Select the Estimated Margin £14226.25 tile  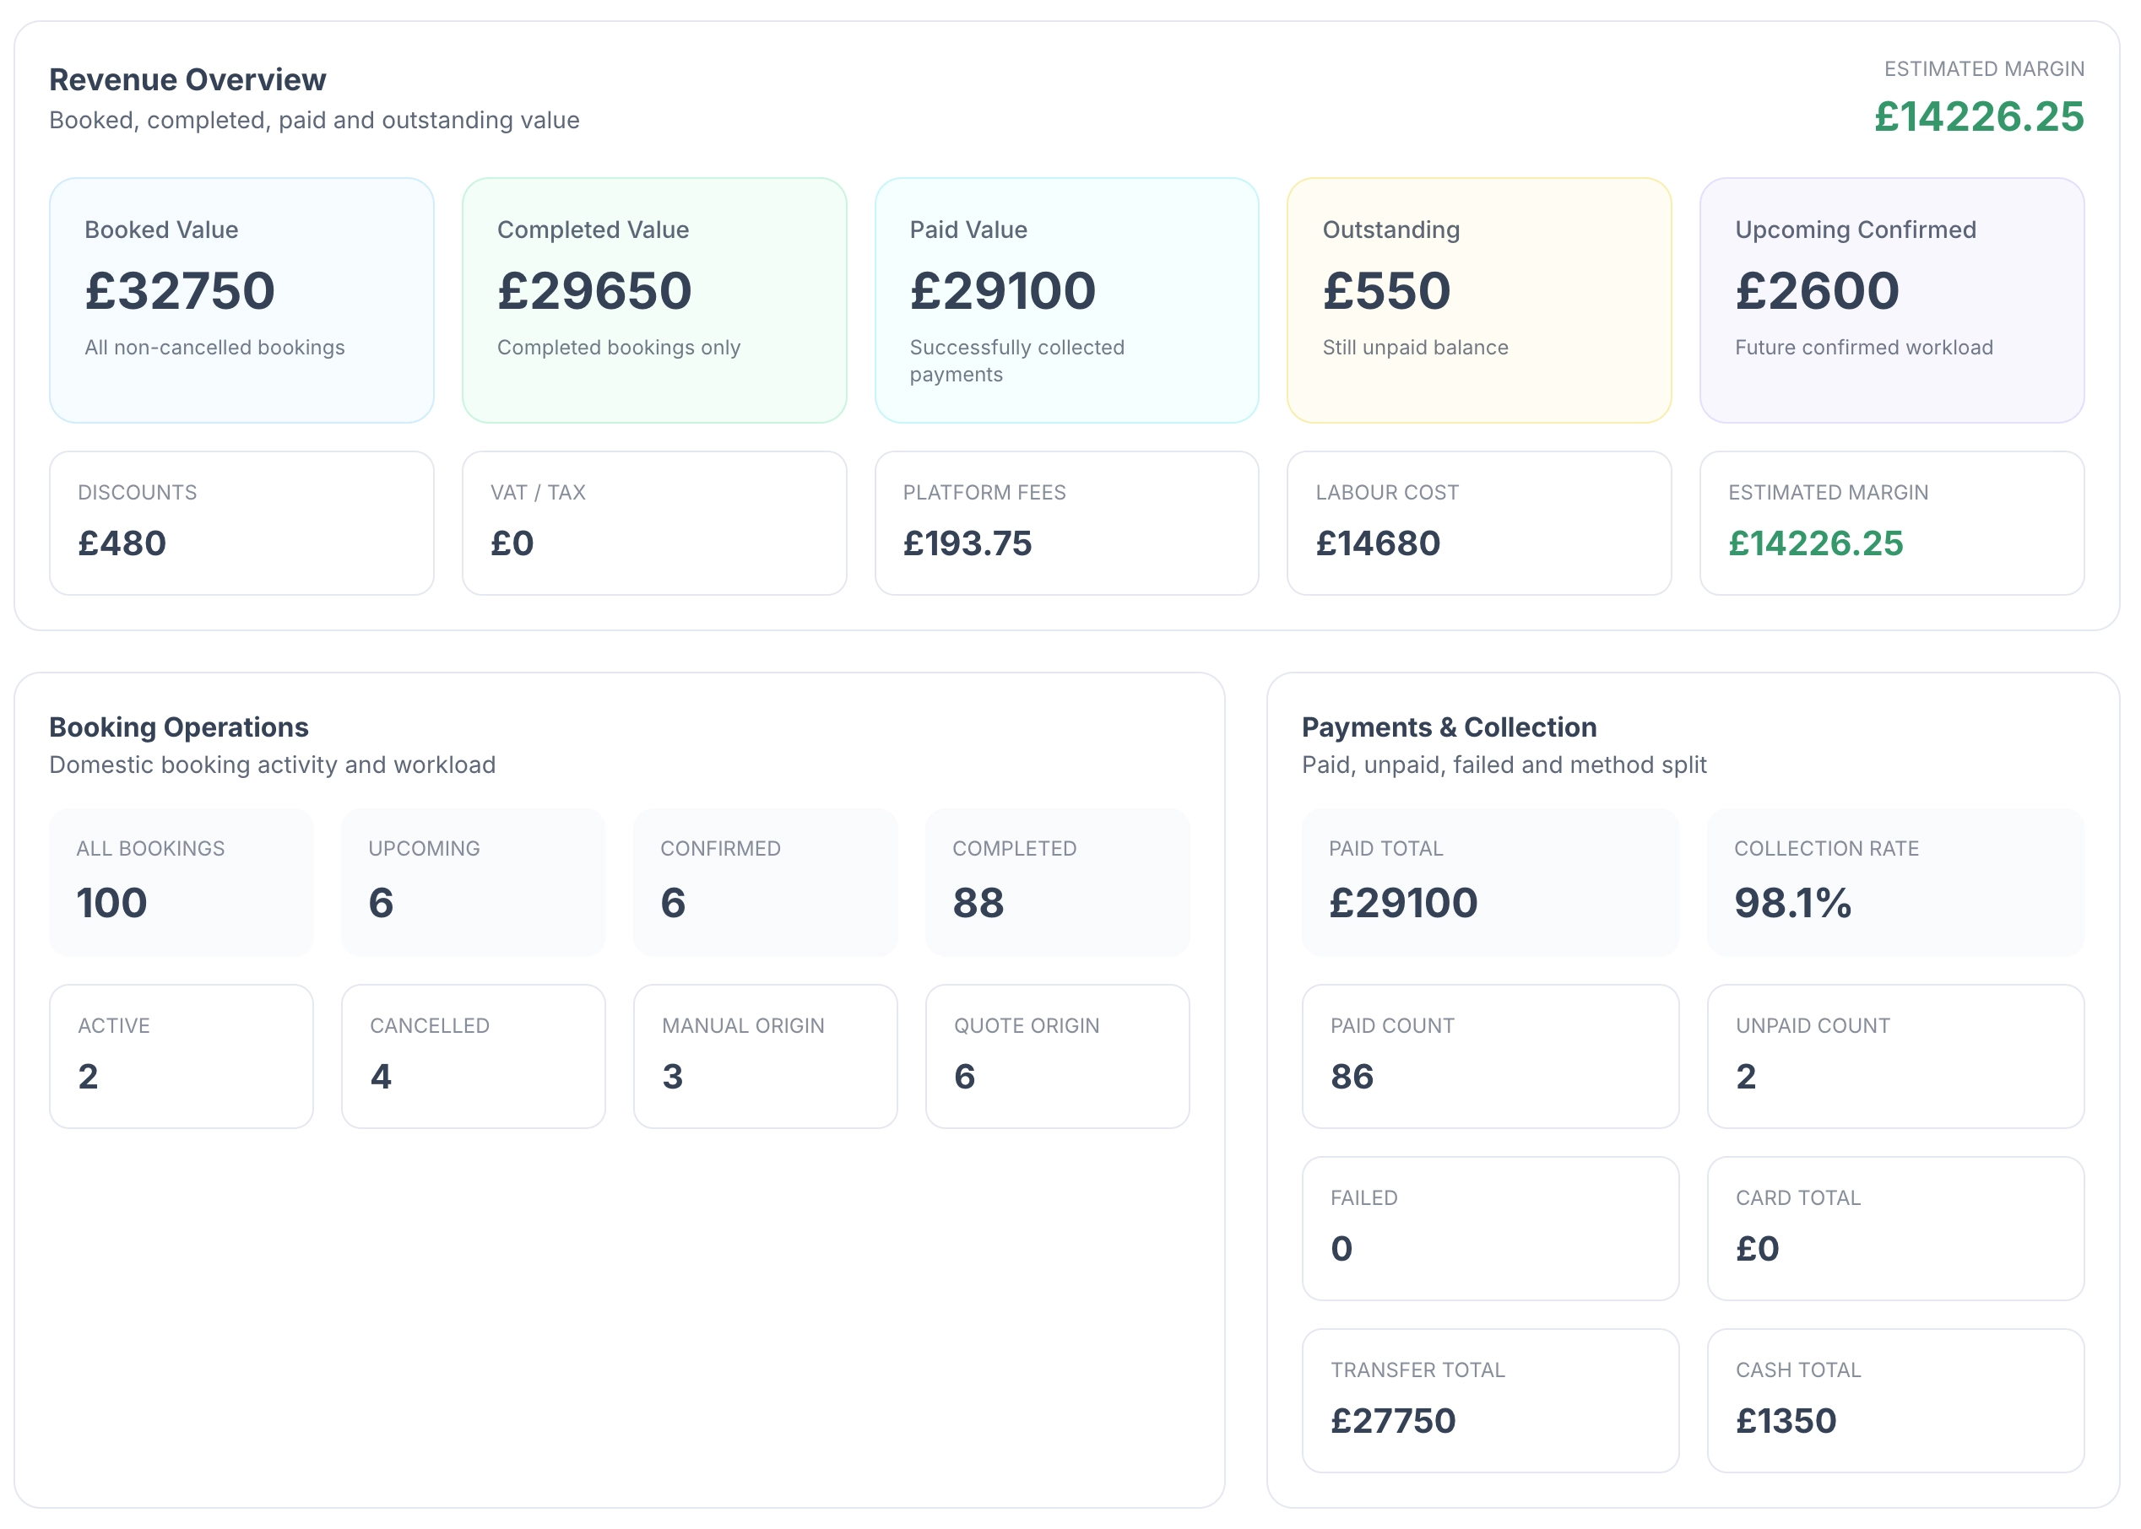tap(1891, 522)
